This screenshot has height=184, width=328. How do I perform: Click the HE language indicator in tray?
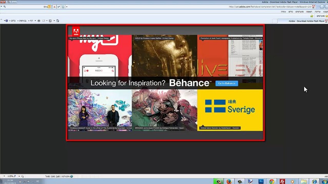(37, 181)
